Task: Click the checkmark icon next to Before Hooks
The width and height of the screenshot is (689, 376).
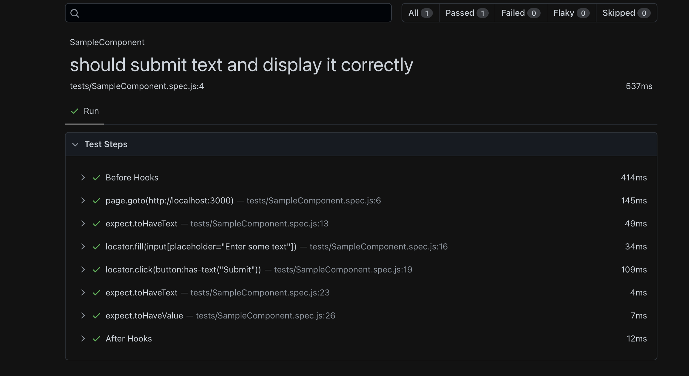Action: [97, 178]
